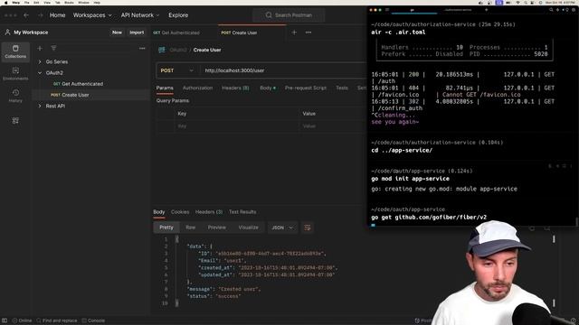Screen dimensions: 579x325
Task: Open the Authorization request tab
Action: pos(197,88)
